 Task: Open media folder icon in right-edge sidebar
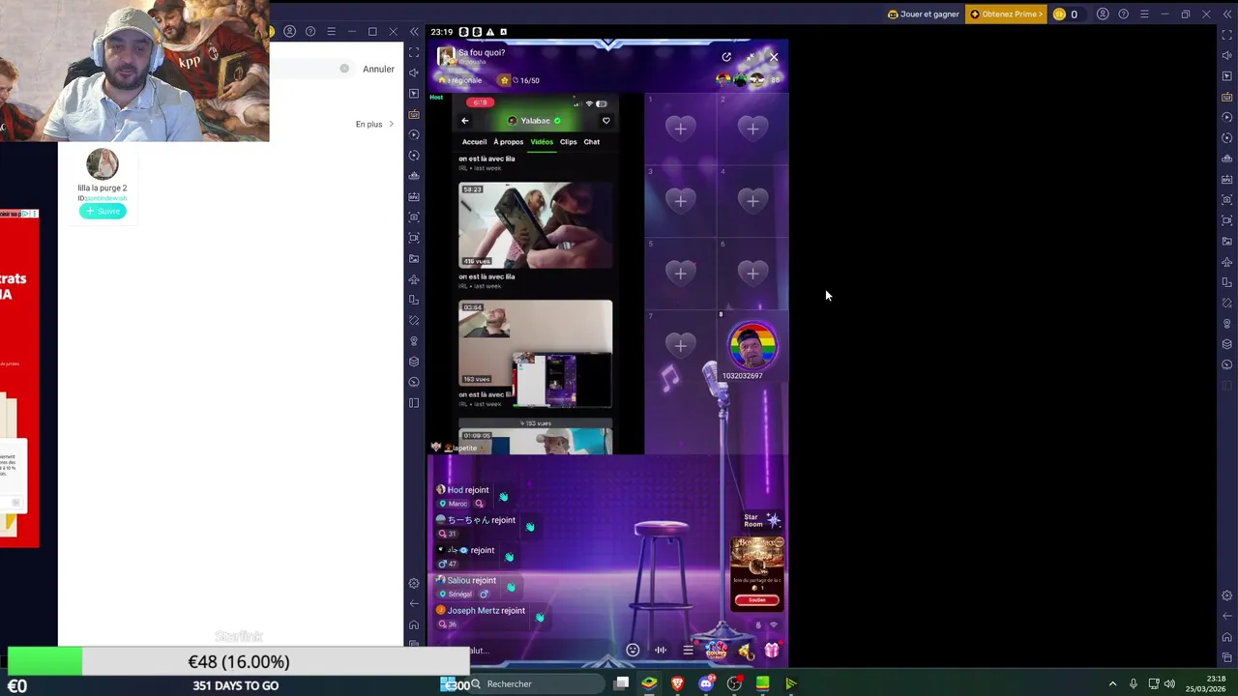1227,241
